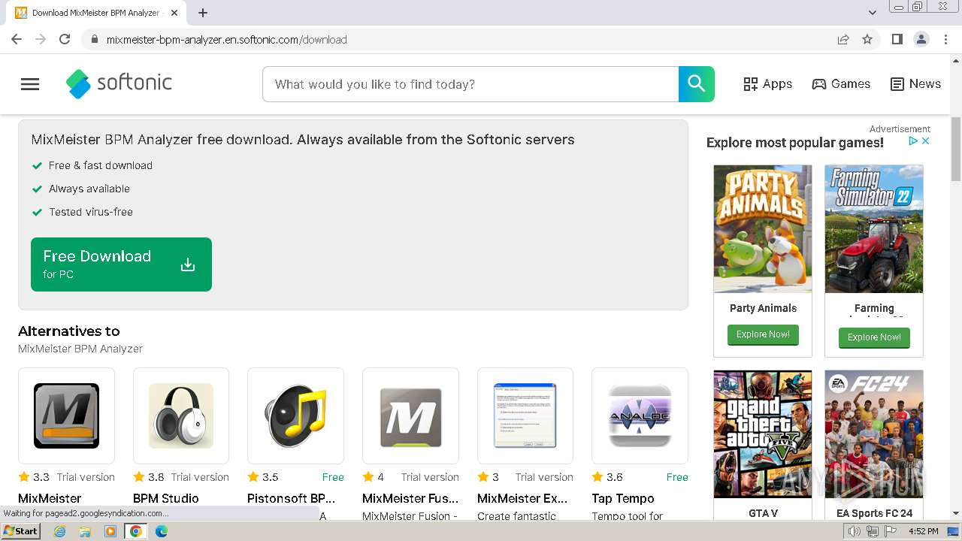Click the Tap Tempo title link

(623, 498)
